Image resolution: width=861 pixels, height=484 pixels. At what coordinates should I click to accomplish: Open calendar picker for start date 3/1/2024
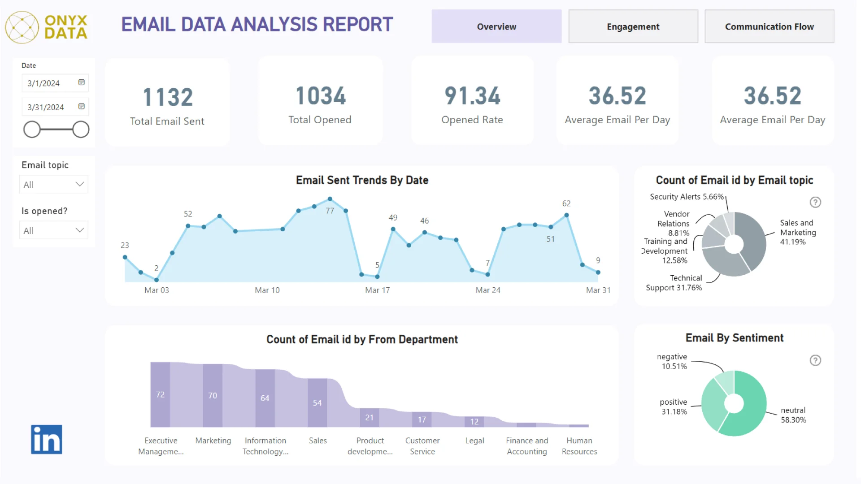click(81, 82)
